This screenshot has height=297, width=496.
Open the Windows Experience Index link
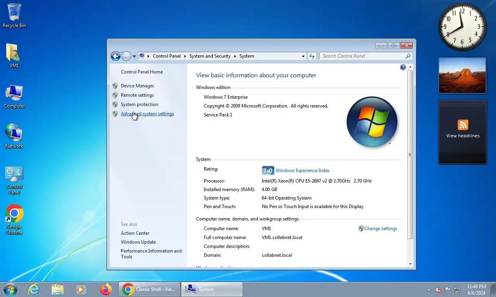pos(303,171)
